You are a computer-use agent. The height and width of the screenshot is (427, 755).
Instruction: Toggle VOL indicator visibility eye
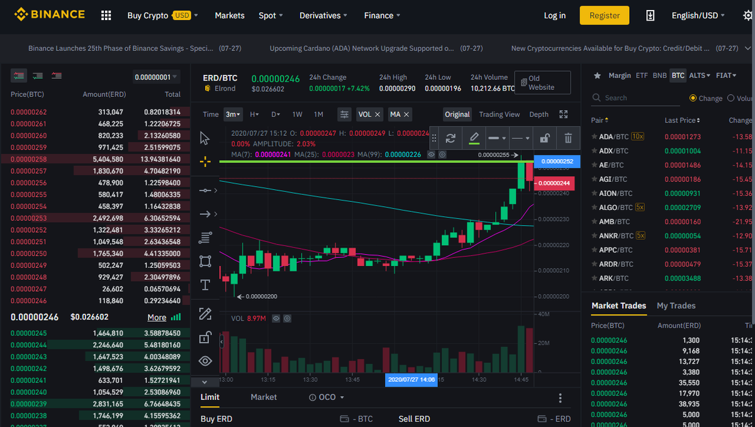[276, 319]
